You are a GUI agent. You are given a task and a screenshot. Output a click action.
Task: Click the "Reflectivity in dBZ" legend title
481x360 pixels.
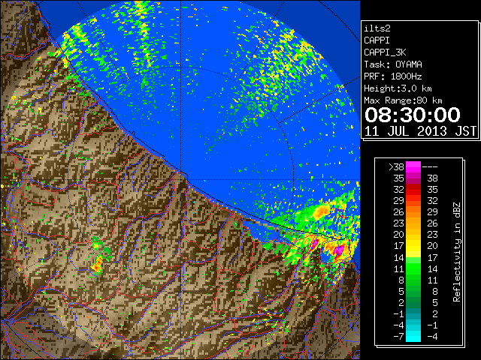pos(456,252)
